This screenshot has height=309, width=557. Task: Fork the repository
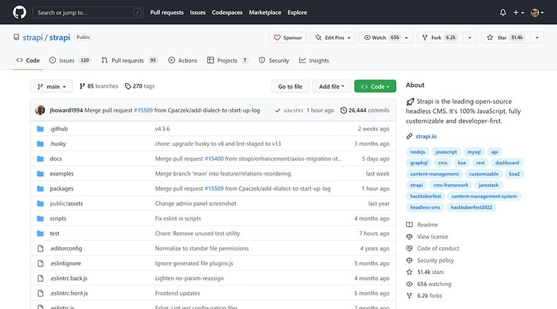[439, 38]
